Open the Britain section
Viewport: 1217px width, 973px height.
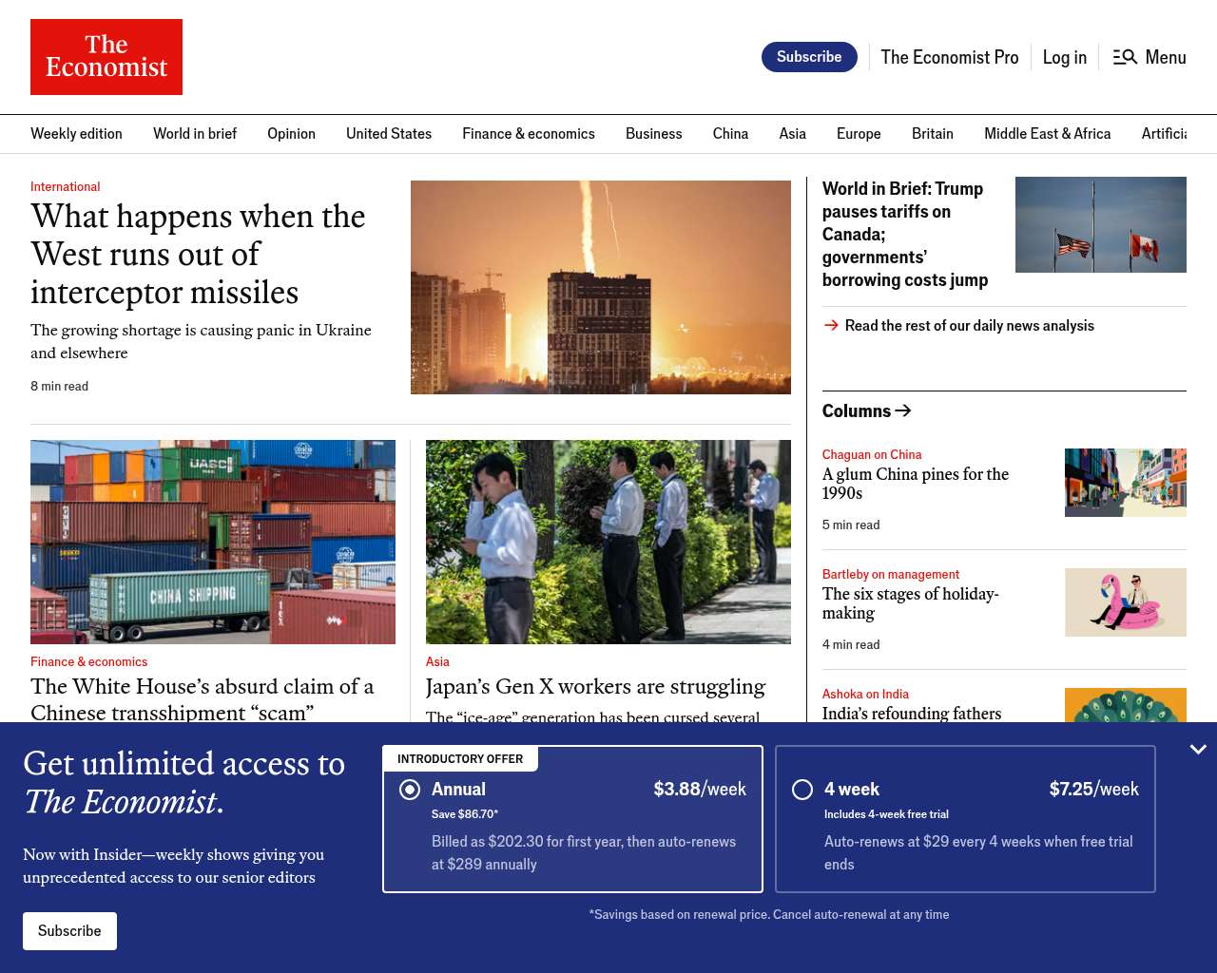tap(933, 134)
